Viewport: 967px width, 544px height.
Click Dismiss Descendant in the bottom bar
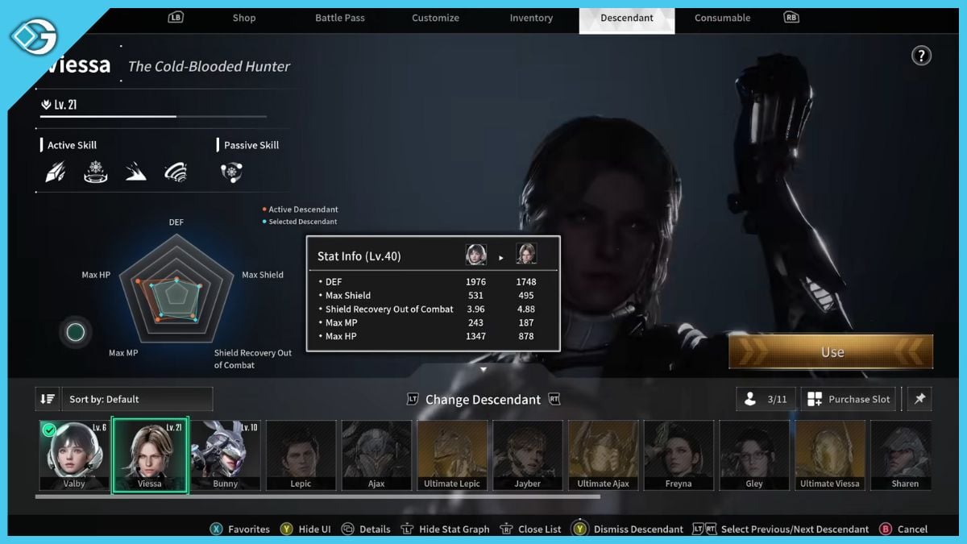[628, 529]
